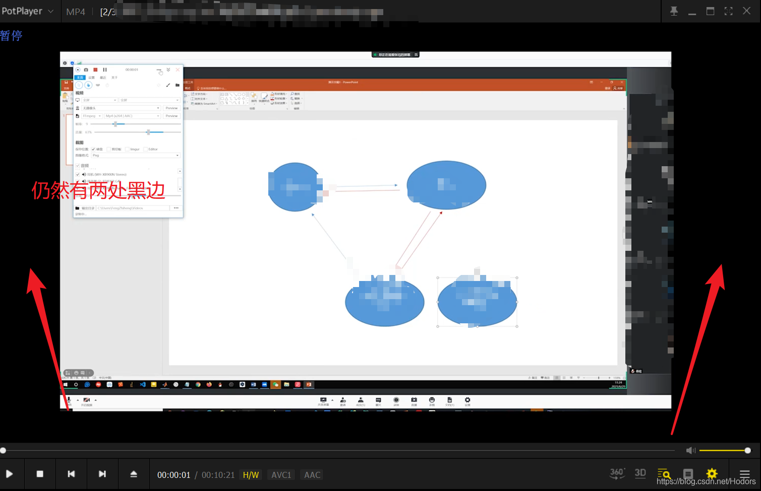This screenshot has height=491, width=761.
Task: Toggle the mouse click capture icon in the recorder
Action: [88, 85]
